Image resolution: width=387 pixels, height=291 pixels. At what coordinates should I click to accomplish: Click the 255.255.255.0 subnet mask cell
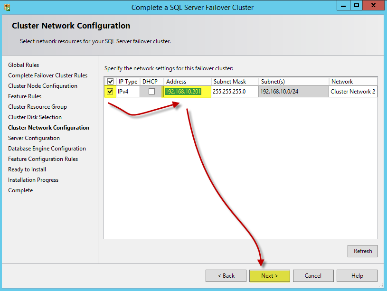(x=235, y=92)
